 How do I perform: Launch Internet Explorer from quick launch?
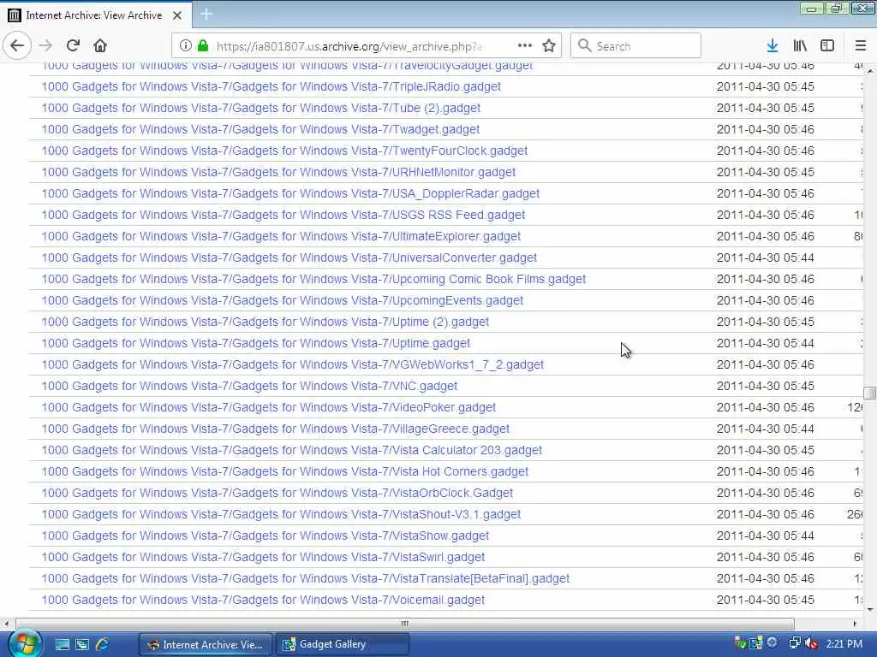pyautogui.click(x=103, y=645)
